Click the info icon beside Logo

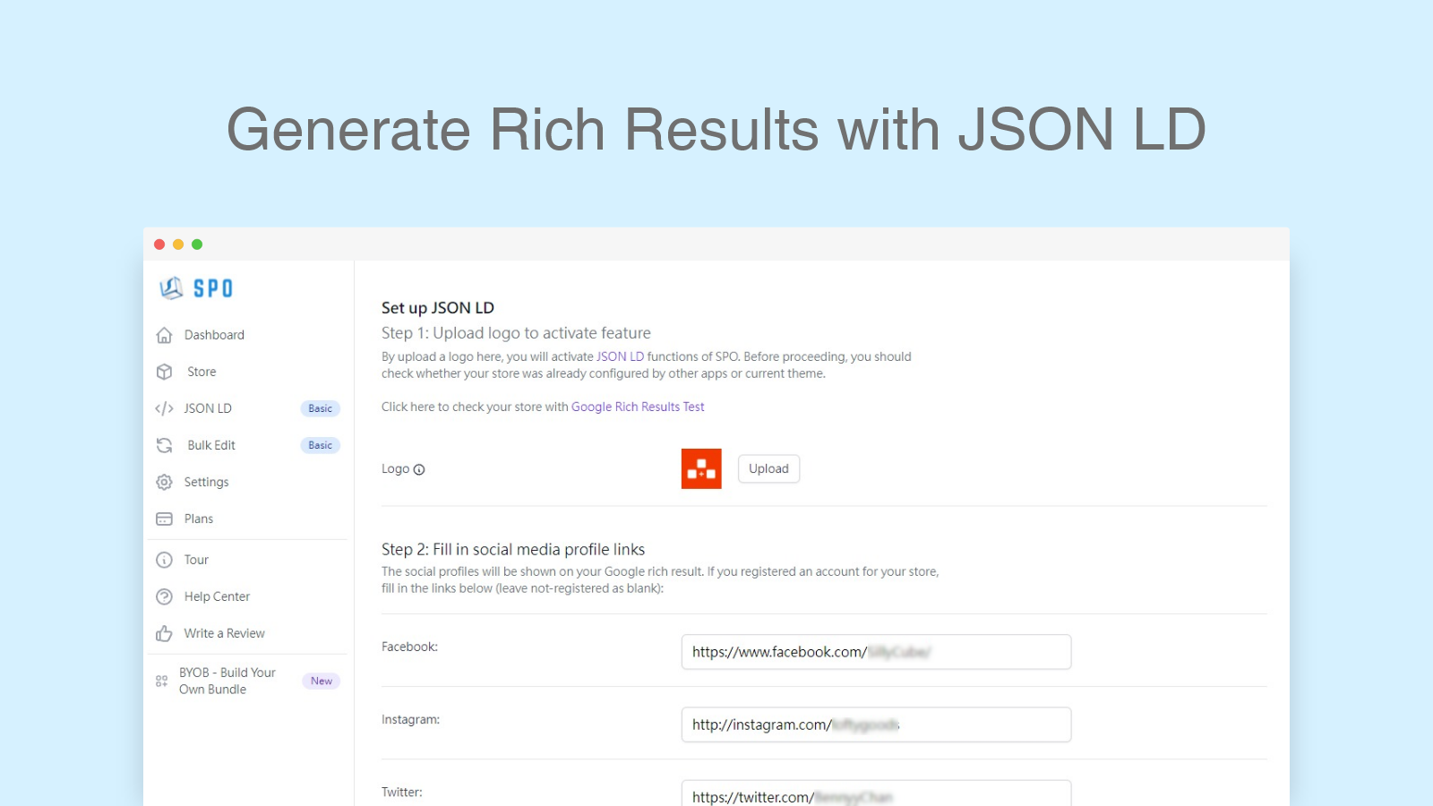pyautogui.click(x=419, y=468)
